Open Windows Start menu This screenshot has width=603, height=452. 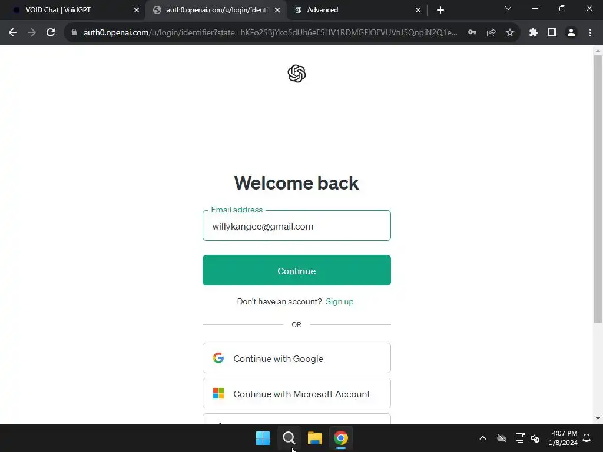[263, 438]
